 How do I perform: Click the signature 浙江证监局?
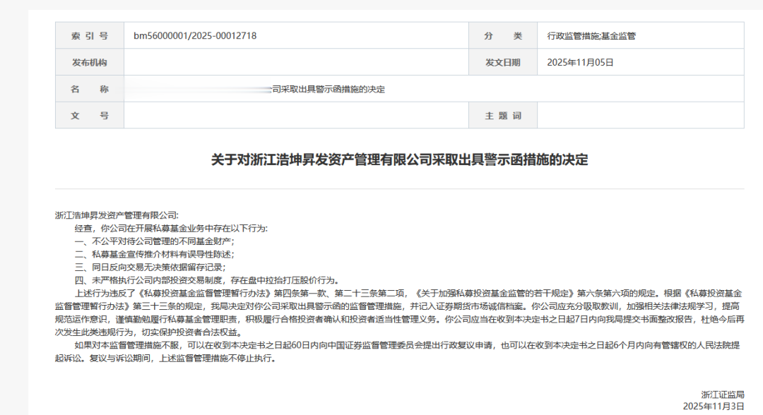tap(723, 395)
